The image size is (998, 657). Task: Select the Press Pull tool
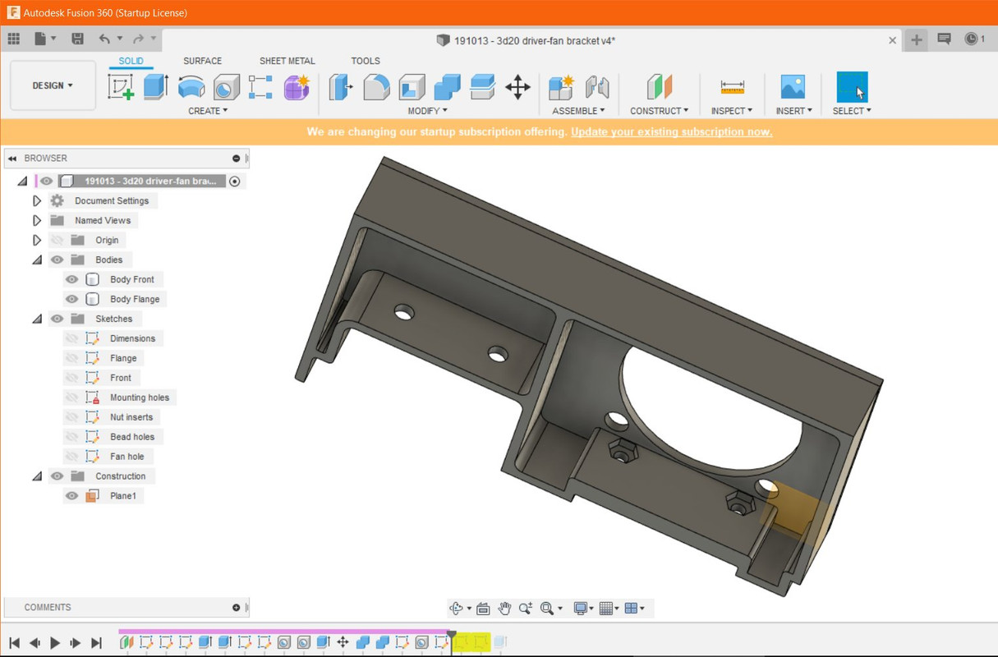341,87
